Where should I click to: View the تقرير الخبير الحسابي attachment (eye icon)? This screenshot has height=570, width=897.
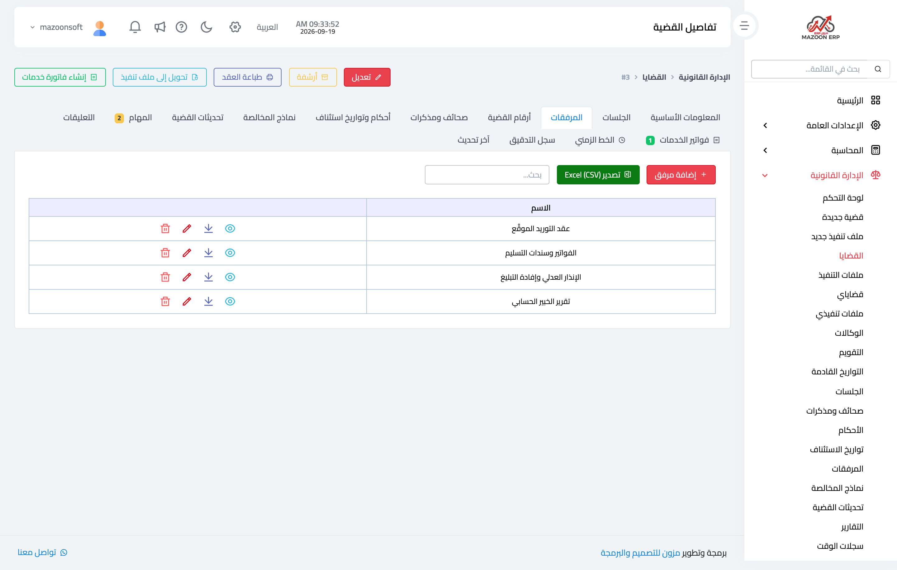point(230,301)
